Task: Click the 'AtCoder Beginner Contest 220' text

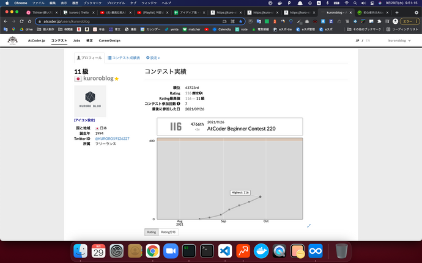Action: pyautogui.click(x=241, y=129)
